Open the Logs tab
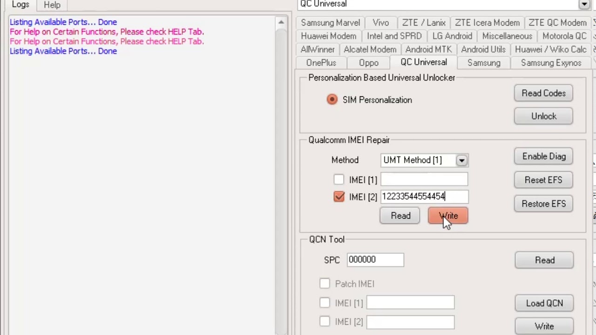Viewport: 596px width, 335px height. tap(20, 5)
